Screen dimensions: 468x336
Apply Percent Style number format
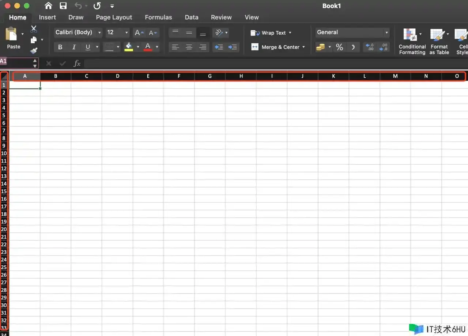coord(339,47)
